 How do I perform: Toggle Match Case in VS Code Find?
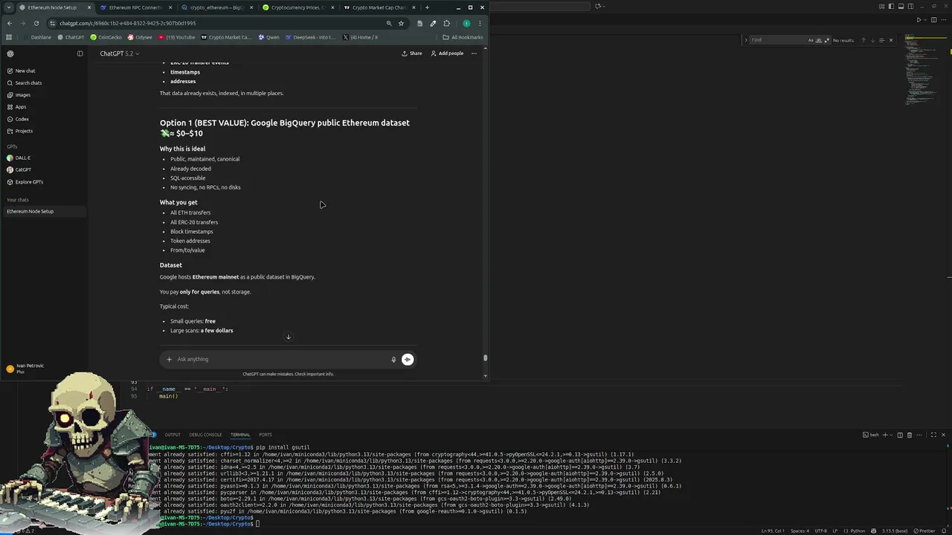click(811, 40)
